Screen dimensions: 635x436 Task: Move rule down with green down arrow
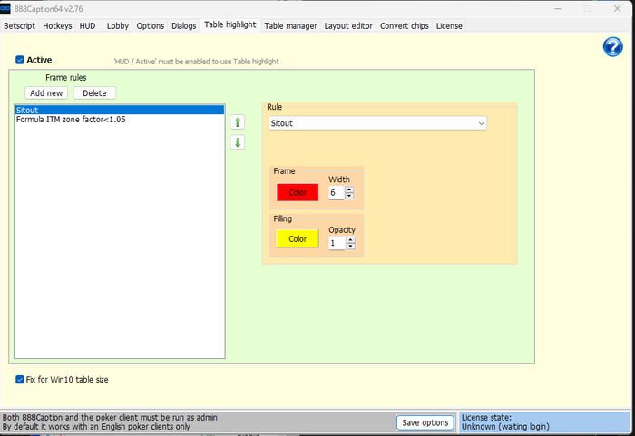coord(238,142)
